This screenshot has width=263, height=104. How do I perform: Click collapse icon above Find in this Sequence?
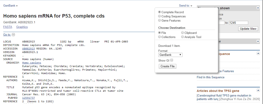(258, 54)
